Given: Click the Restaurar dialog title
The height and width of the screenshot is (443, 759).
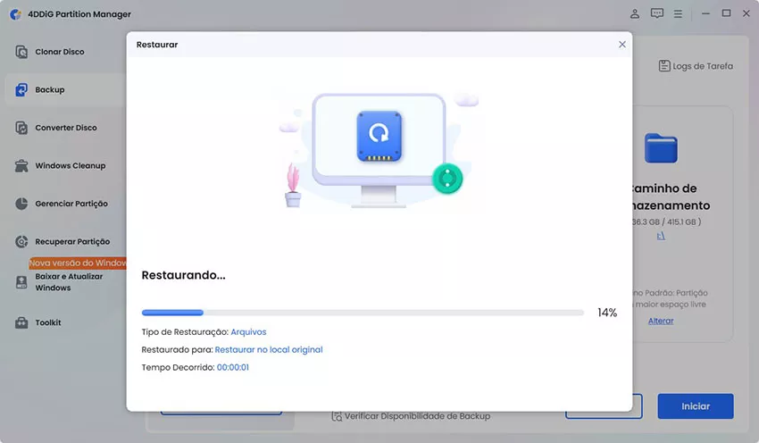Looking at the screenshot, I should (x=157, y=45).
